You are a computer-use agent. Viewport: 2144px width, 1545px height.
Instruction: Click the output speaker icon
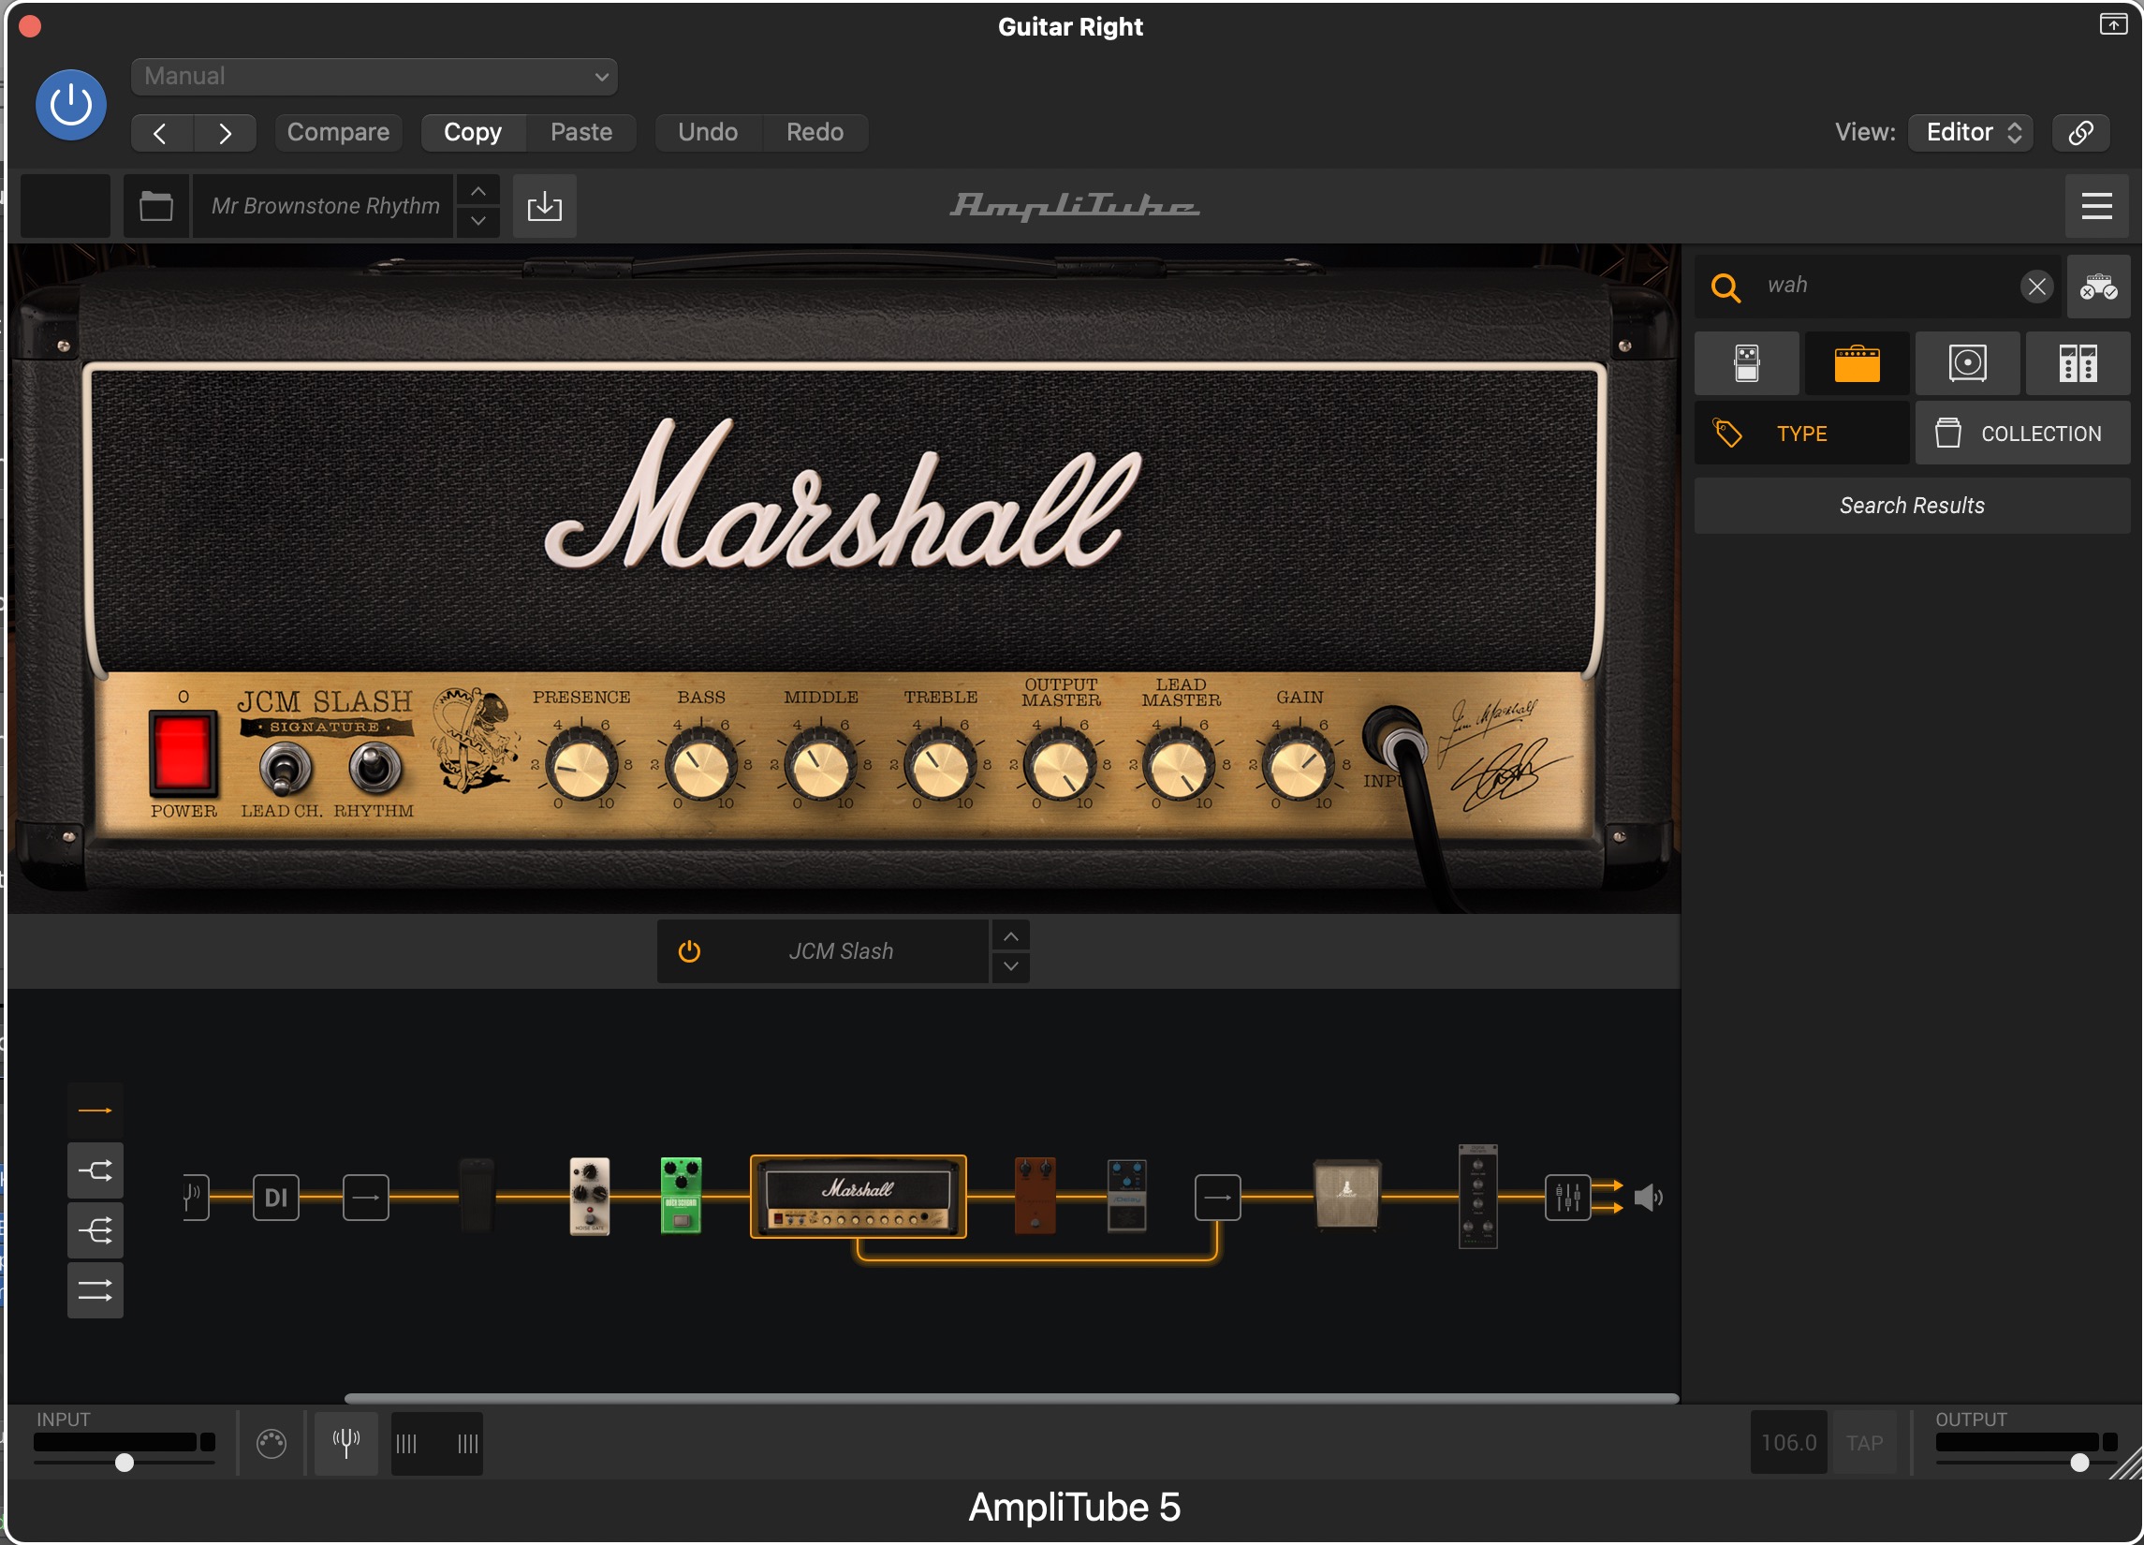1648,1198
